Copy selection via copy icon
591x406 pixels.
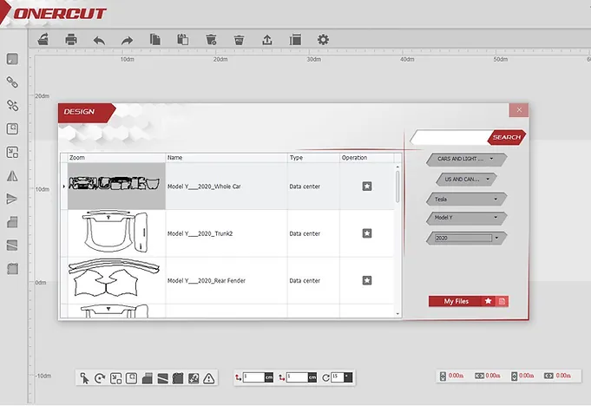(x=155, y=40)
